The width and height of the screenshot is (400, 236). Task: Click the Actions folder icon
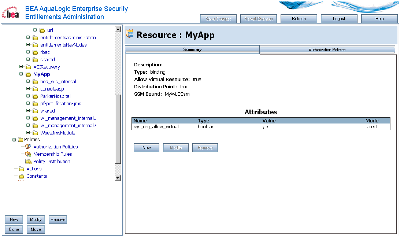[x=21, y=169]
